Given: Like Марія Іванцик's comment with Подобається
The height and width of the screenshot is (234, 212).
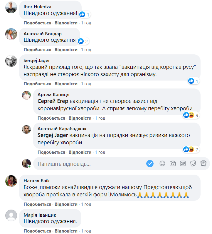Looking at the screenshot, I should coord(38,231).
